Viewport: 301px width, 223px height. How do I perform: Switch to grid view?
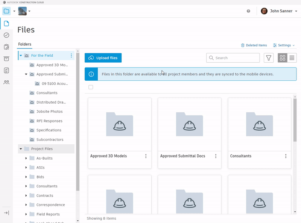tap(283, 58)
